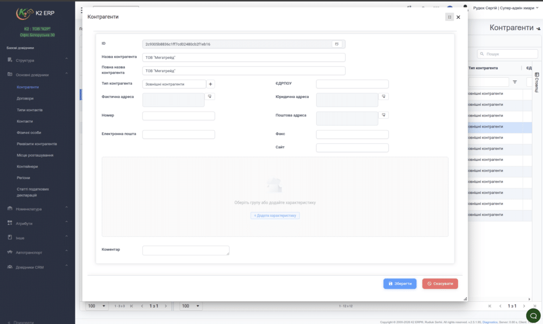Screen dimensions: 543x324
Task: Open the Тип контрагента combo box
Action: pos(174,84)
